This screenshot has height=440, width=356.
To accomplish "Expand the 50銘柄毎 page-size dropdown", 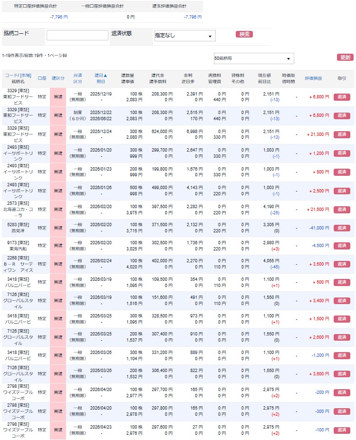I will [x=253, y=58].
